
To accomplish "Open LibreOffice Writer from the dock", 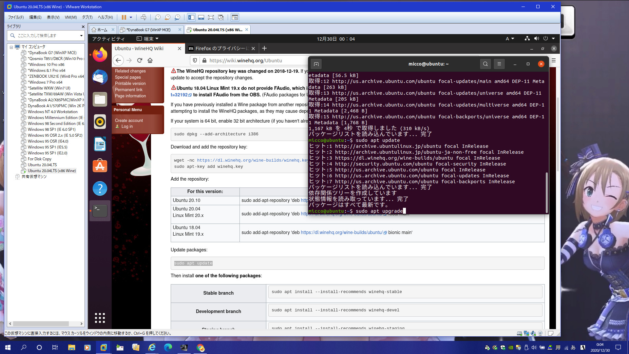I will pyautogui.click(x=100, y=144).
